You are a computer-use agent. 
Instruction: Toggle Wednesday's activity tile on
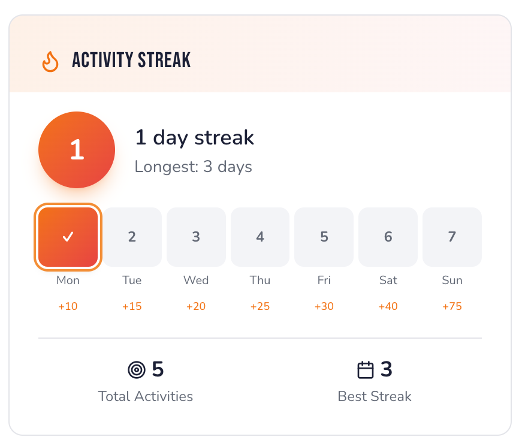point(196,236)
